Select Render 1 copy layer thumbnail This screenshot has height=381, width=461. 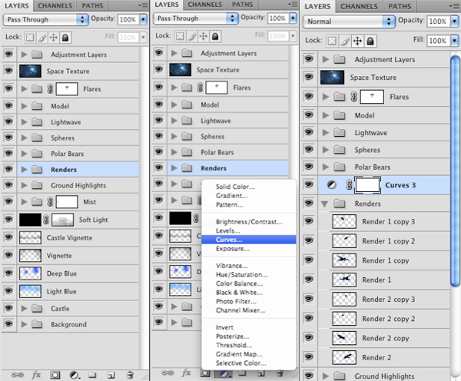point(344,260)
